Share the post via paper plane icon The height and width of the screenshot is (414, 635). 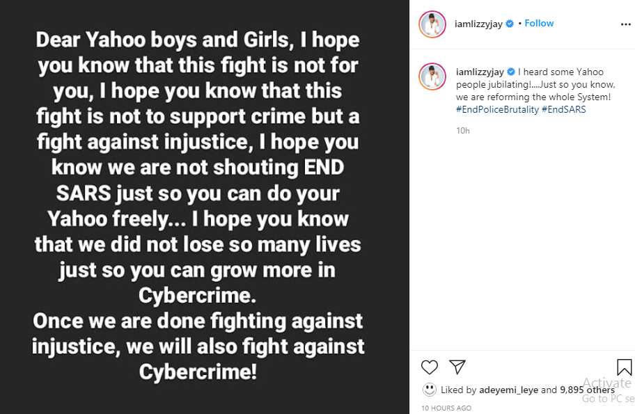(457, 367)
